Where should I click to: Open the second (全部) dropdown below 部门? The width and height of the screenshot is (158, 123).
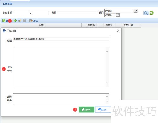(112, 15)
